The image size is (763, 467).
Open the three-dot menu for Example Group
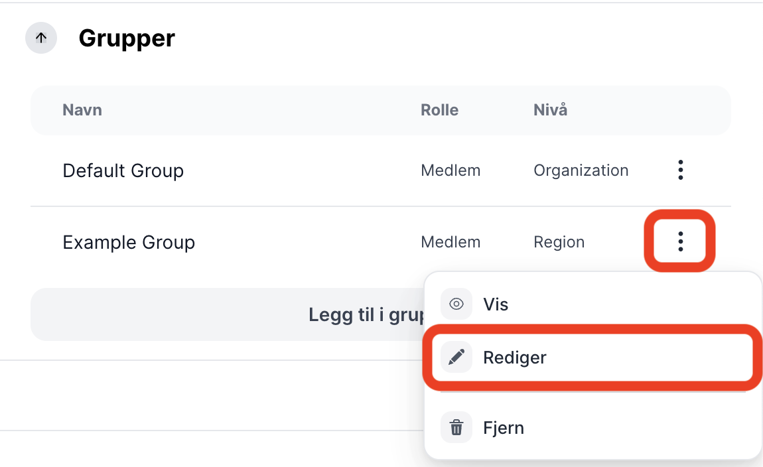tap(680, 241)
